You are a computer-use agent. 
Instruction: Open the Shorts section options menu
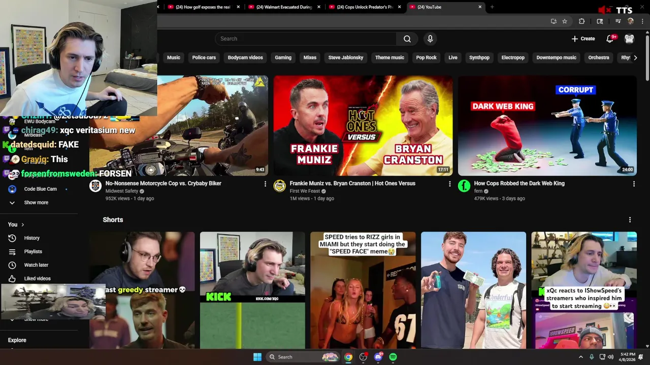630,220
